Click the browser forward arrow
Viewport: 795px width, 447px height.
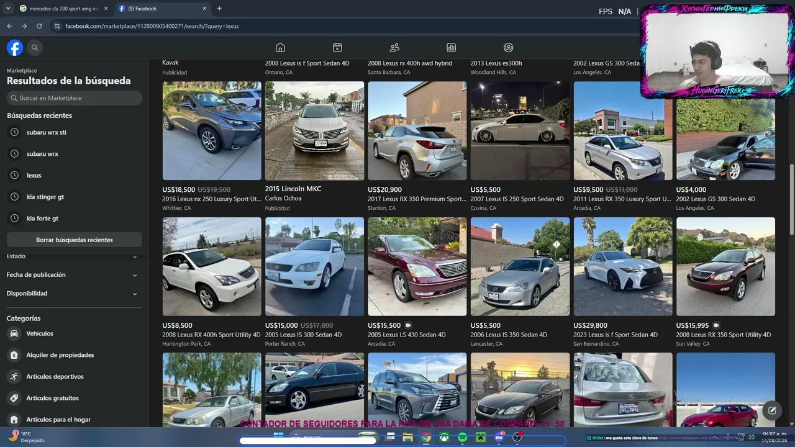click(24, 26)
